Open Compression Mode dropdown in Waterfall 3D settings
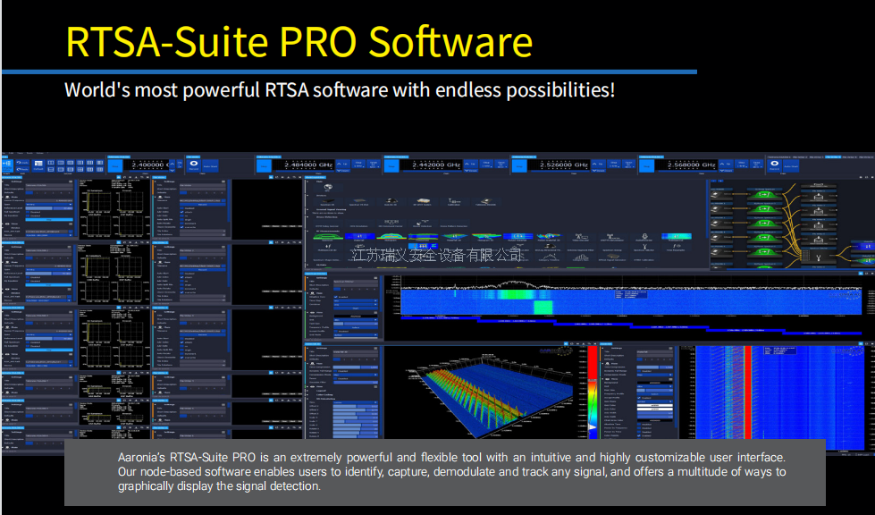The width and height of the screenshot is (875, 515). coord(356,375)
